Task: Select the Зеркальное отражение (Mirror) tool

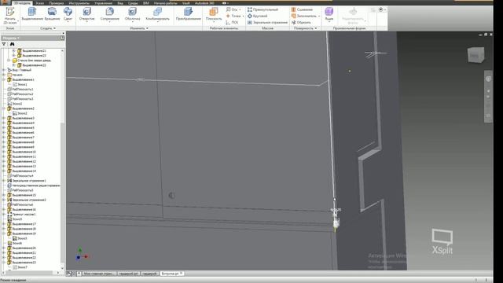Action: click(267, 23)
